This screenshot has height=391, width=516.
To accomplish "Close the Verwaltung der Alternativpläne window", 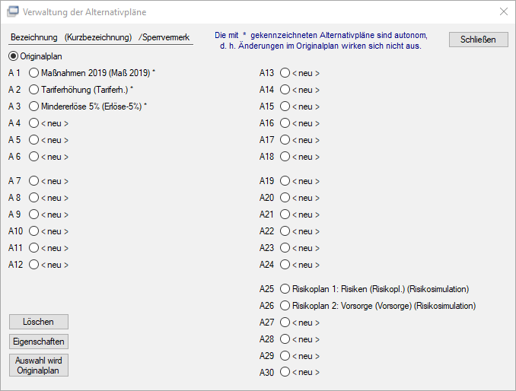I will point(504,12).
